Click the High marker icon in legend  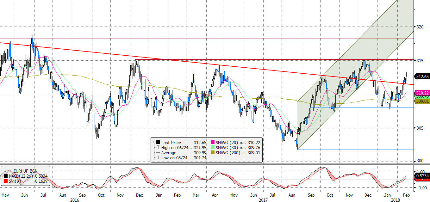click(158, 148)
